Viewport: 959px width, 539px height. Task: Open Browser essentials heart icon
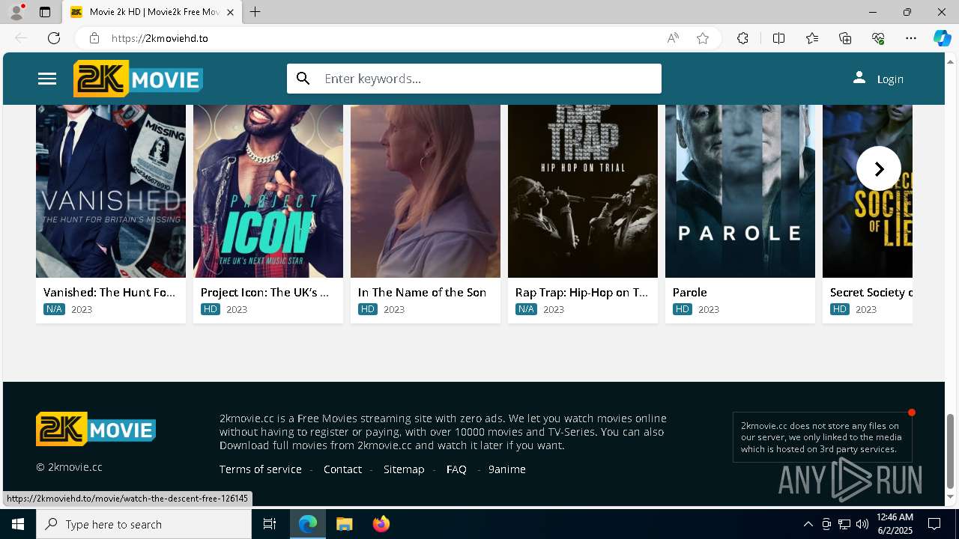click(x=878, y=38)
